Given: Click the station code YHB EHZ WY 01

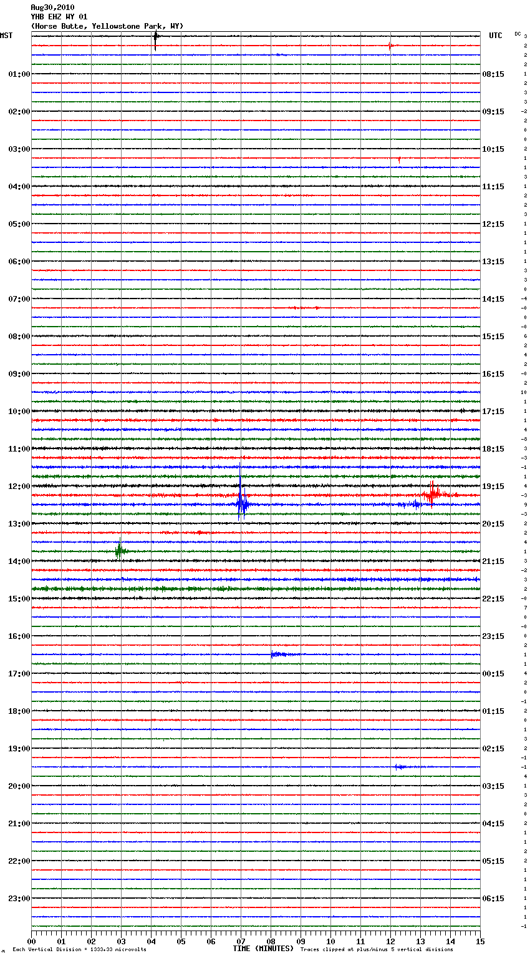Looking at the screenshot, I should pyautogui.click(x=59, y=17).
